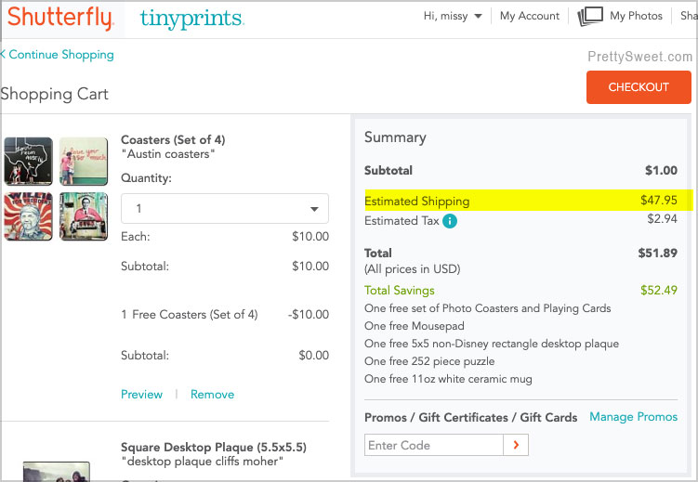698x482 pixels.
Task: Go to My Photos
Action: click(x=636, y=16)
